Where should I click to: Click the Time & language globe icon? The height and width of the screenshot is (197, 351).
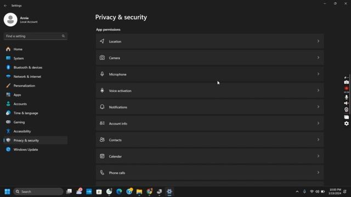click(x=8, y=113)
